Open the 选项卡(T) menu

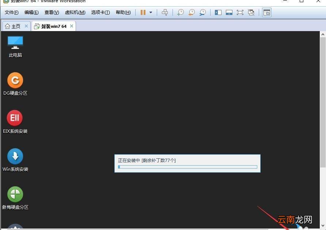pos(101,12)
